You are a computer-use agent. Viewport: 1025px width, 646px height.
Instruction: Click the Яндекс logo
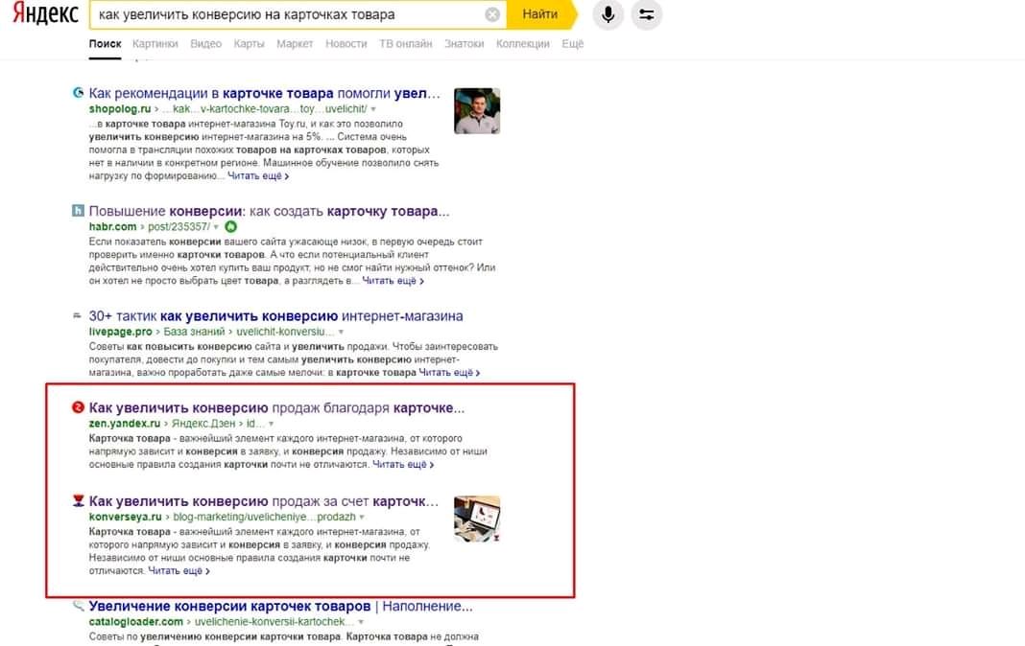(46, 13)
